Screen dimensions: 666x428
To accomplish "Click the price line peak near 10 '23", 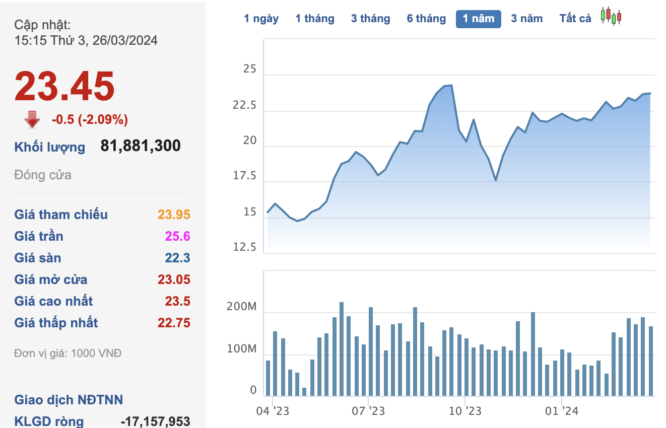I will tap(451, 85).
